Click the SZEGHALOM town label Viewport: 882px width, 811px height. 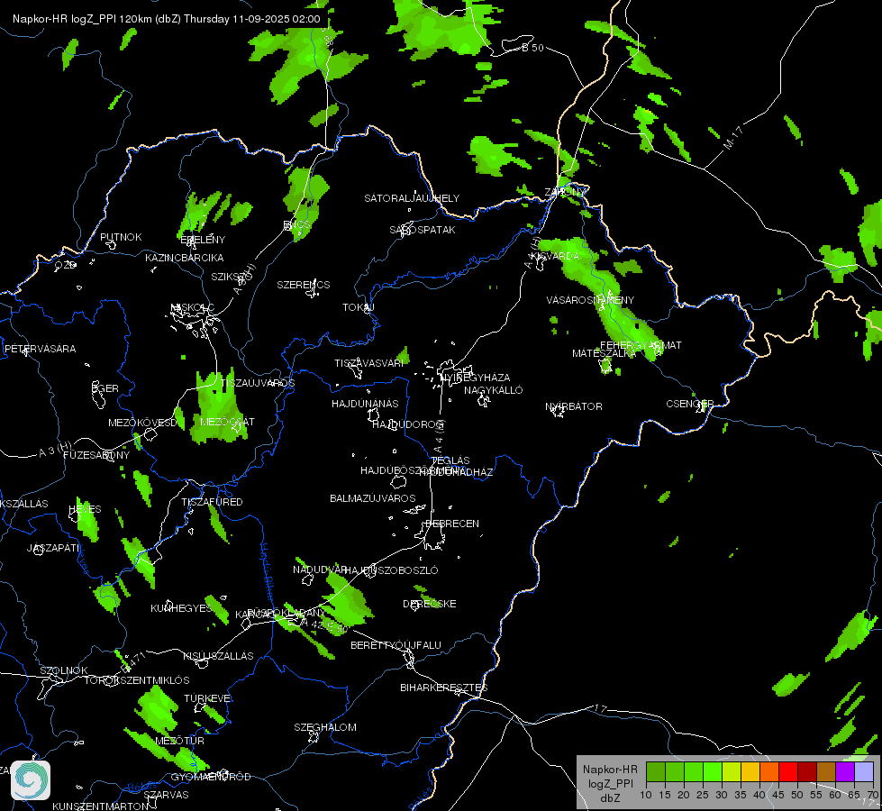(325, 727)
